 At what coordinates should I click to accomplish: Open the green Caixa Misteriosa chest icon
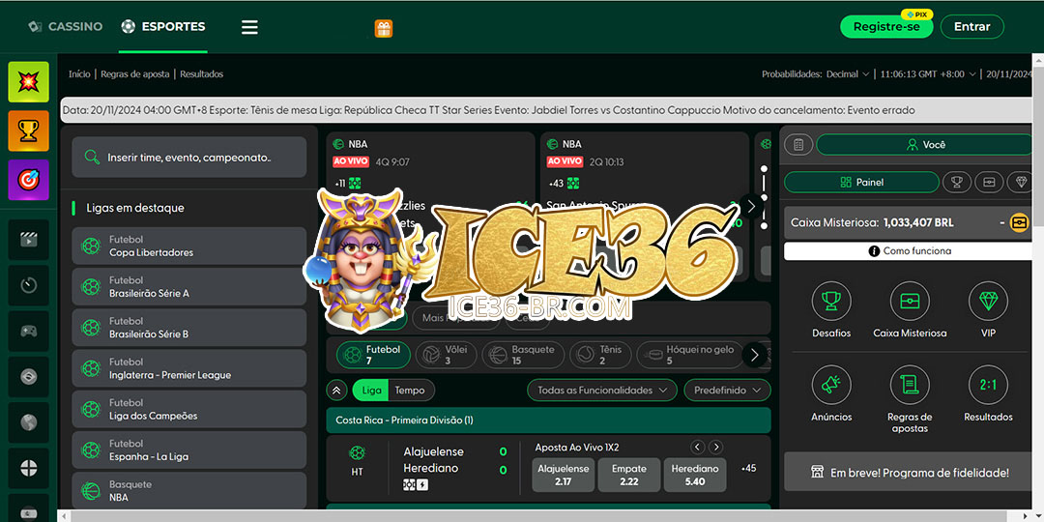(x=910, y=301)
